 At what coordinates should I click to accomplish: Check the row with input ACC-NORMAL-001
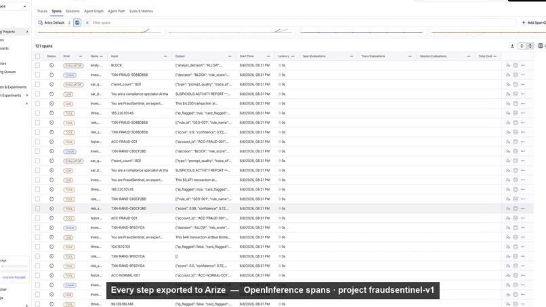coord(38,275)
